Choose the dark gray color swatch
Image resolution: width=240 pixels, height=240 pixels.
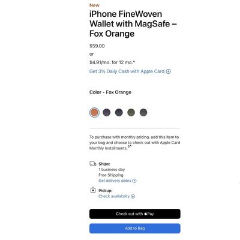click(x=143, y=112)
